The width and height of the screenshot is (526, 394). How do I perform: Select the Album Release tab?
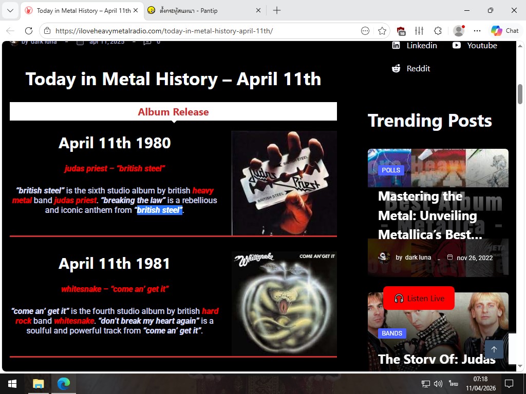pos(173,111)
